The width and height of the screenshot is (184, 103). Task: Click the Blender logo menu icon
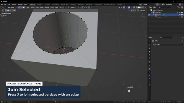coord(2,5)
